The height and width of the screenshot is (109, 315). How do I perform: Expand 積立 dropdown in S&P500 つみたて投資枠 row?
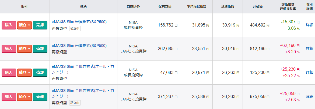click(24, 48)
